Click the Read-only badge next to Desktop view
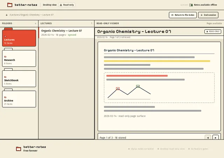The height and width of the screenshot is (158, 224). pyautogui.click(x=67, y=5)
